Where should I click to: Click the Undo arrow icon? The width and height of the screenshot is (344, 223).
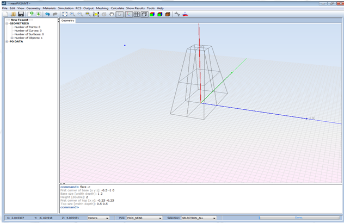(x=47, y=14)
